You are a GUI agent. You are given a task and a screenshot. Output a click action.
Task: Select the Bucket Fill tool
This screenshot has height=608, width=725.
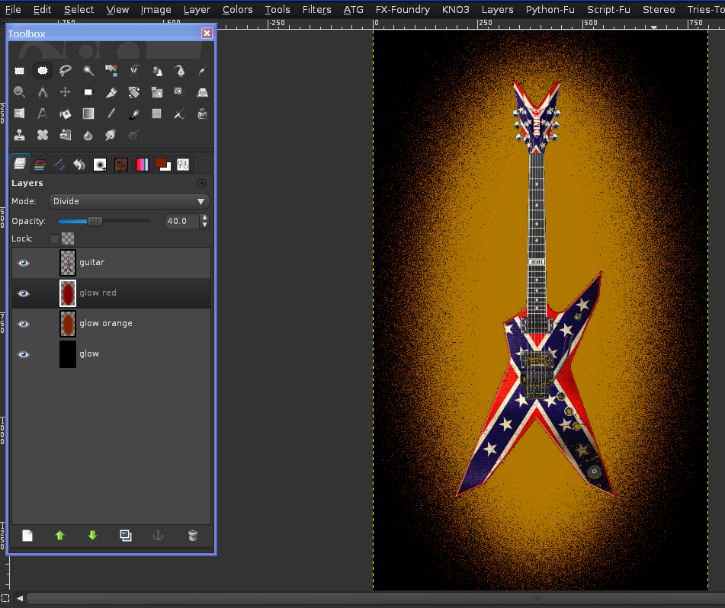coord(66,114)
